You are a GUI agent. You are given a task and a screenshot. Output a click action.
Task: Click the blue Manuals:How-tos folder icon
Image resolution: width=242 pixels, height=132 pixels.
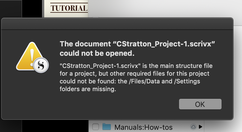[107, 127]
